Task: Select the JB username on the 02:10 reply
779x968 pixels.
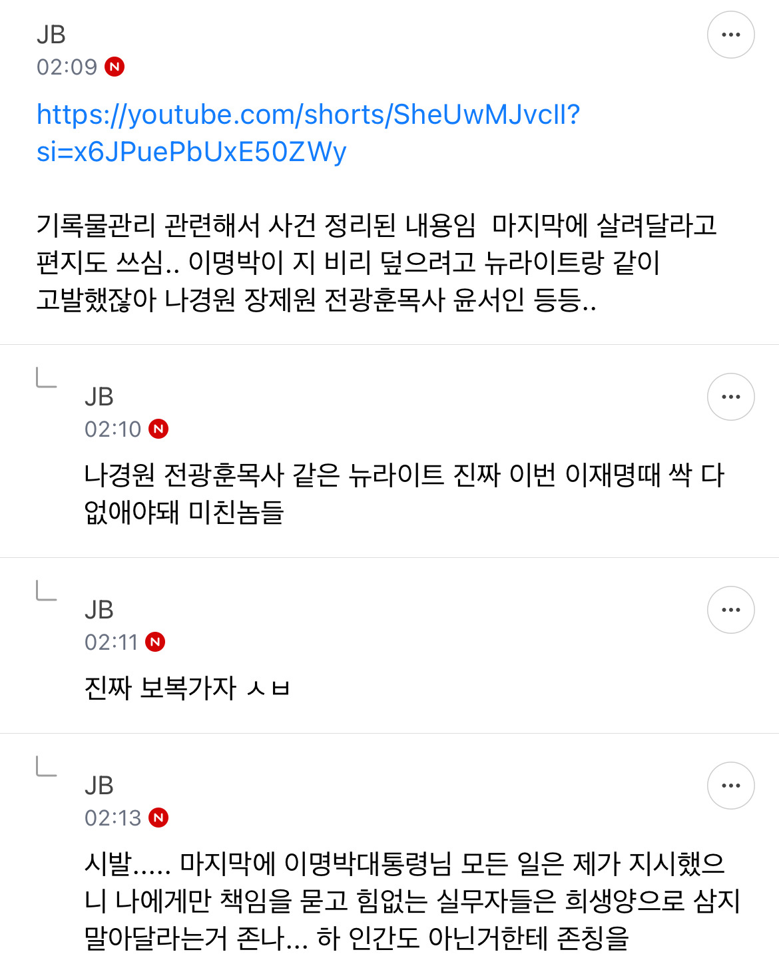Action: tap(99, 397)
